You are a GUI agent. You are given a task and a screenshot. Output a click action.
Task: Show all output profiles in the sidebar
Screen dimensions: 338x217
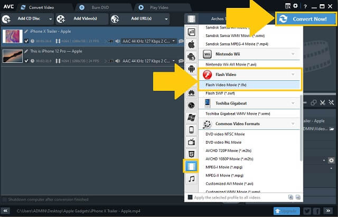click(x=191, y=33)
